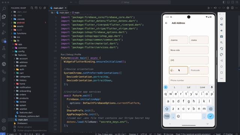Click emulator power button
The width and height of the screenshot is (240, 135).
222,19
